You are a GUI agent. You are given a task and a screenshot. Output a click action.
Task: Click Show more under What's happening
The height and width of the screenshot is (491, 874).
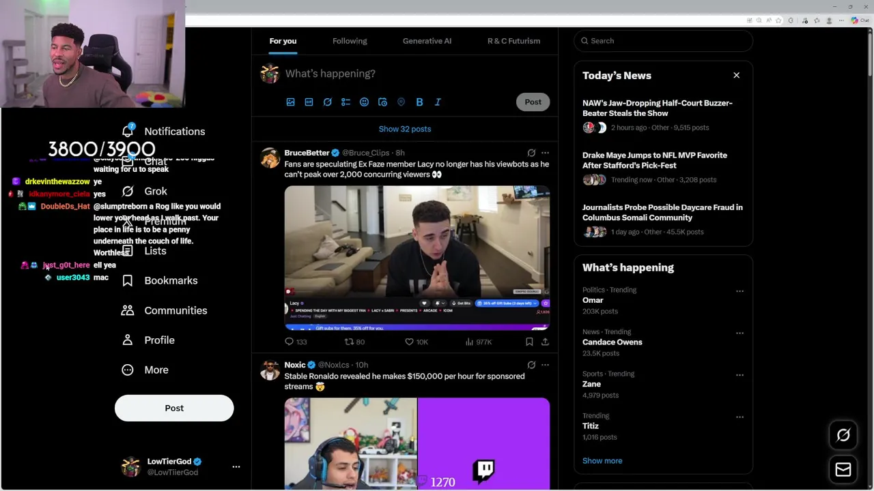(602, 461)
